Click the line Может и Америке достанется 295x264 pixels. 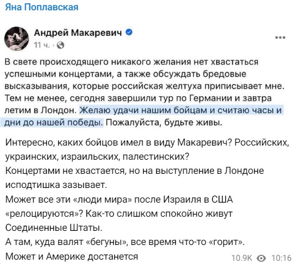(x=72, y=256)
